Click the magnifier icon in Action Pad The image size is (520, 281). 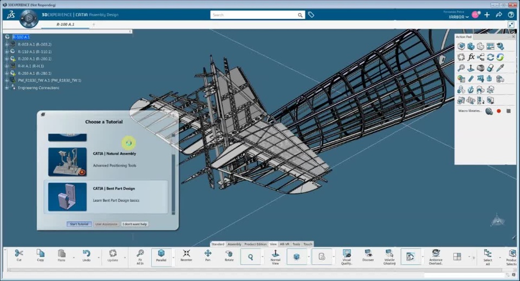point(461,68)
